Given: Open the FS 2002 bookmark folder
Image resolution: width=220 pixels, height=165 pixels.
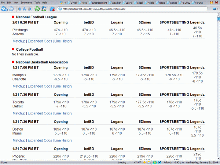Looking at the screenshot, I should (184, 3).
